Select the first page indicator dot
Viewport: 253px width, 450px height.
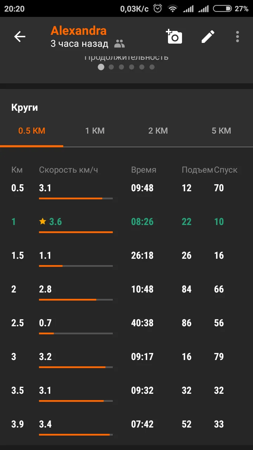(x=101, y=67)
